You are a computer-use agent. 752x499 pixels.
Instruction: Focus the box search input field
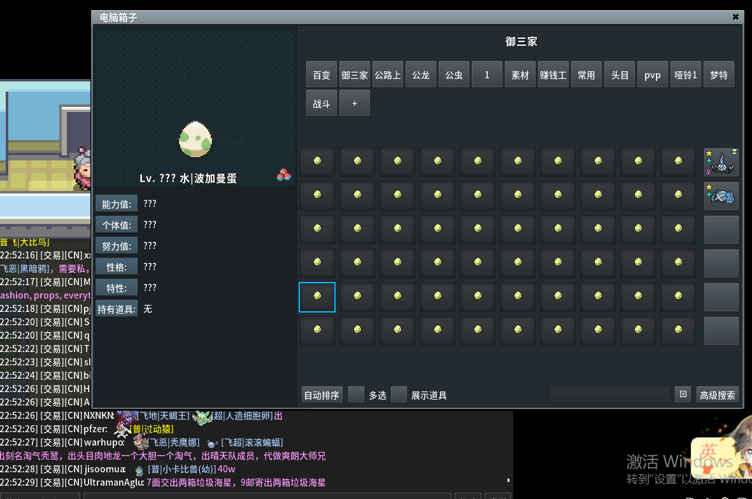tap(609, 395)
